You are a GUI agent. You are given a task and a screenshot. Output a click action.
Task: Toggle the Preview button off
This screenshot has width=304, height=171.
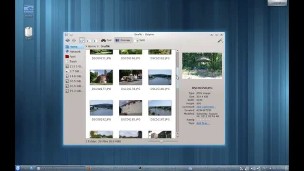point(123,40)
